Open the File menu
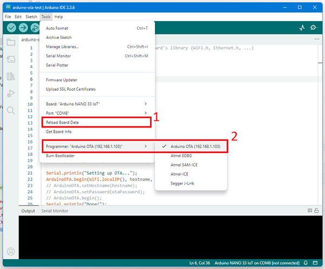The image size is (325, 269). pyautogui.click(x=8, y=17)
